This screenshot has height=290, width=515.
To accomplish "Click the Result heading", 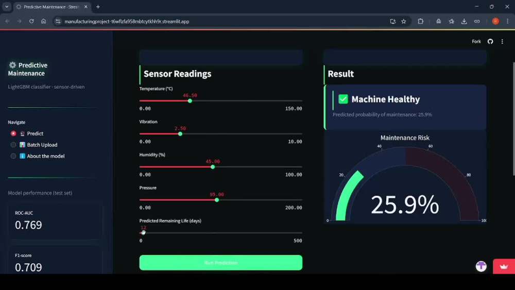I will [340, 74].
